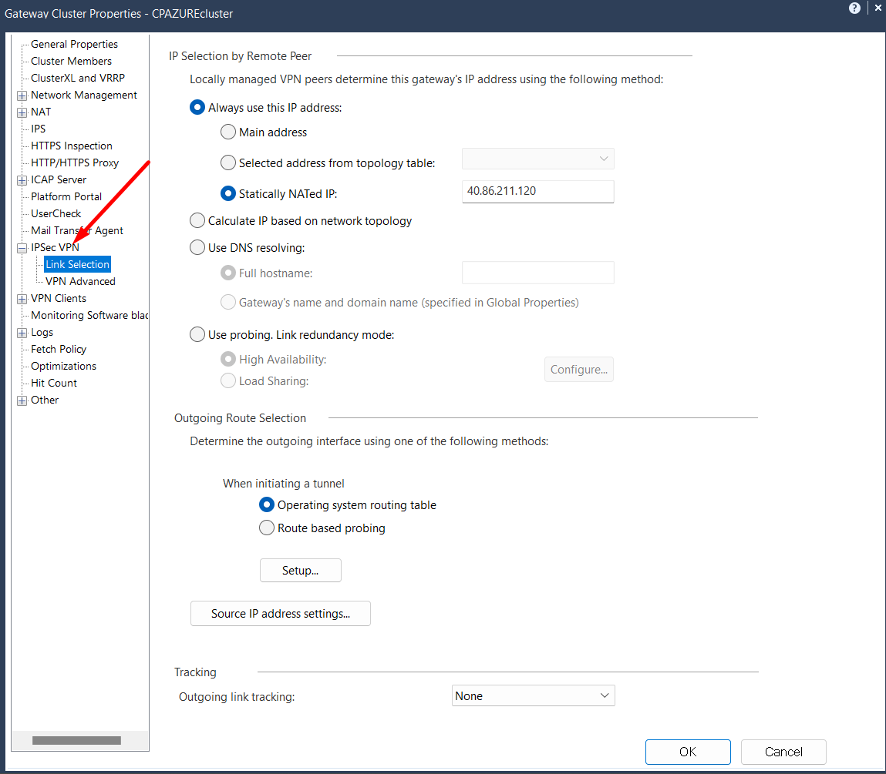Enable Use DNS resolving option
This screenshot has width=886, height=774.
[x=197, y=247]
